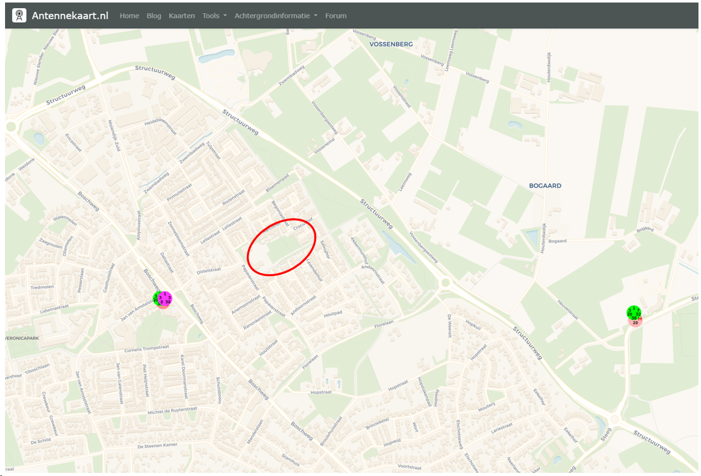Click the BOGAARD district label

[x=545, y=186]
